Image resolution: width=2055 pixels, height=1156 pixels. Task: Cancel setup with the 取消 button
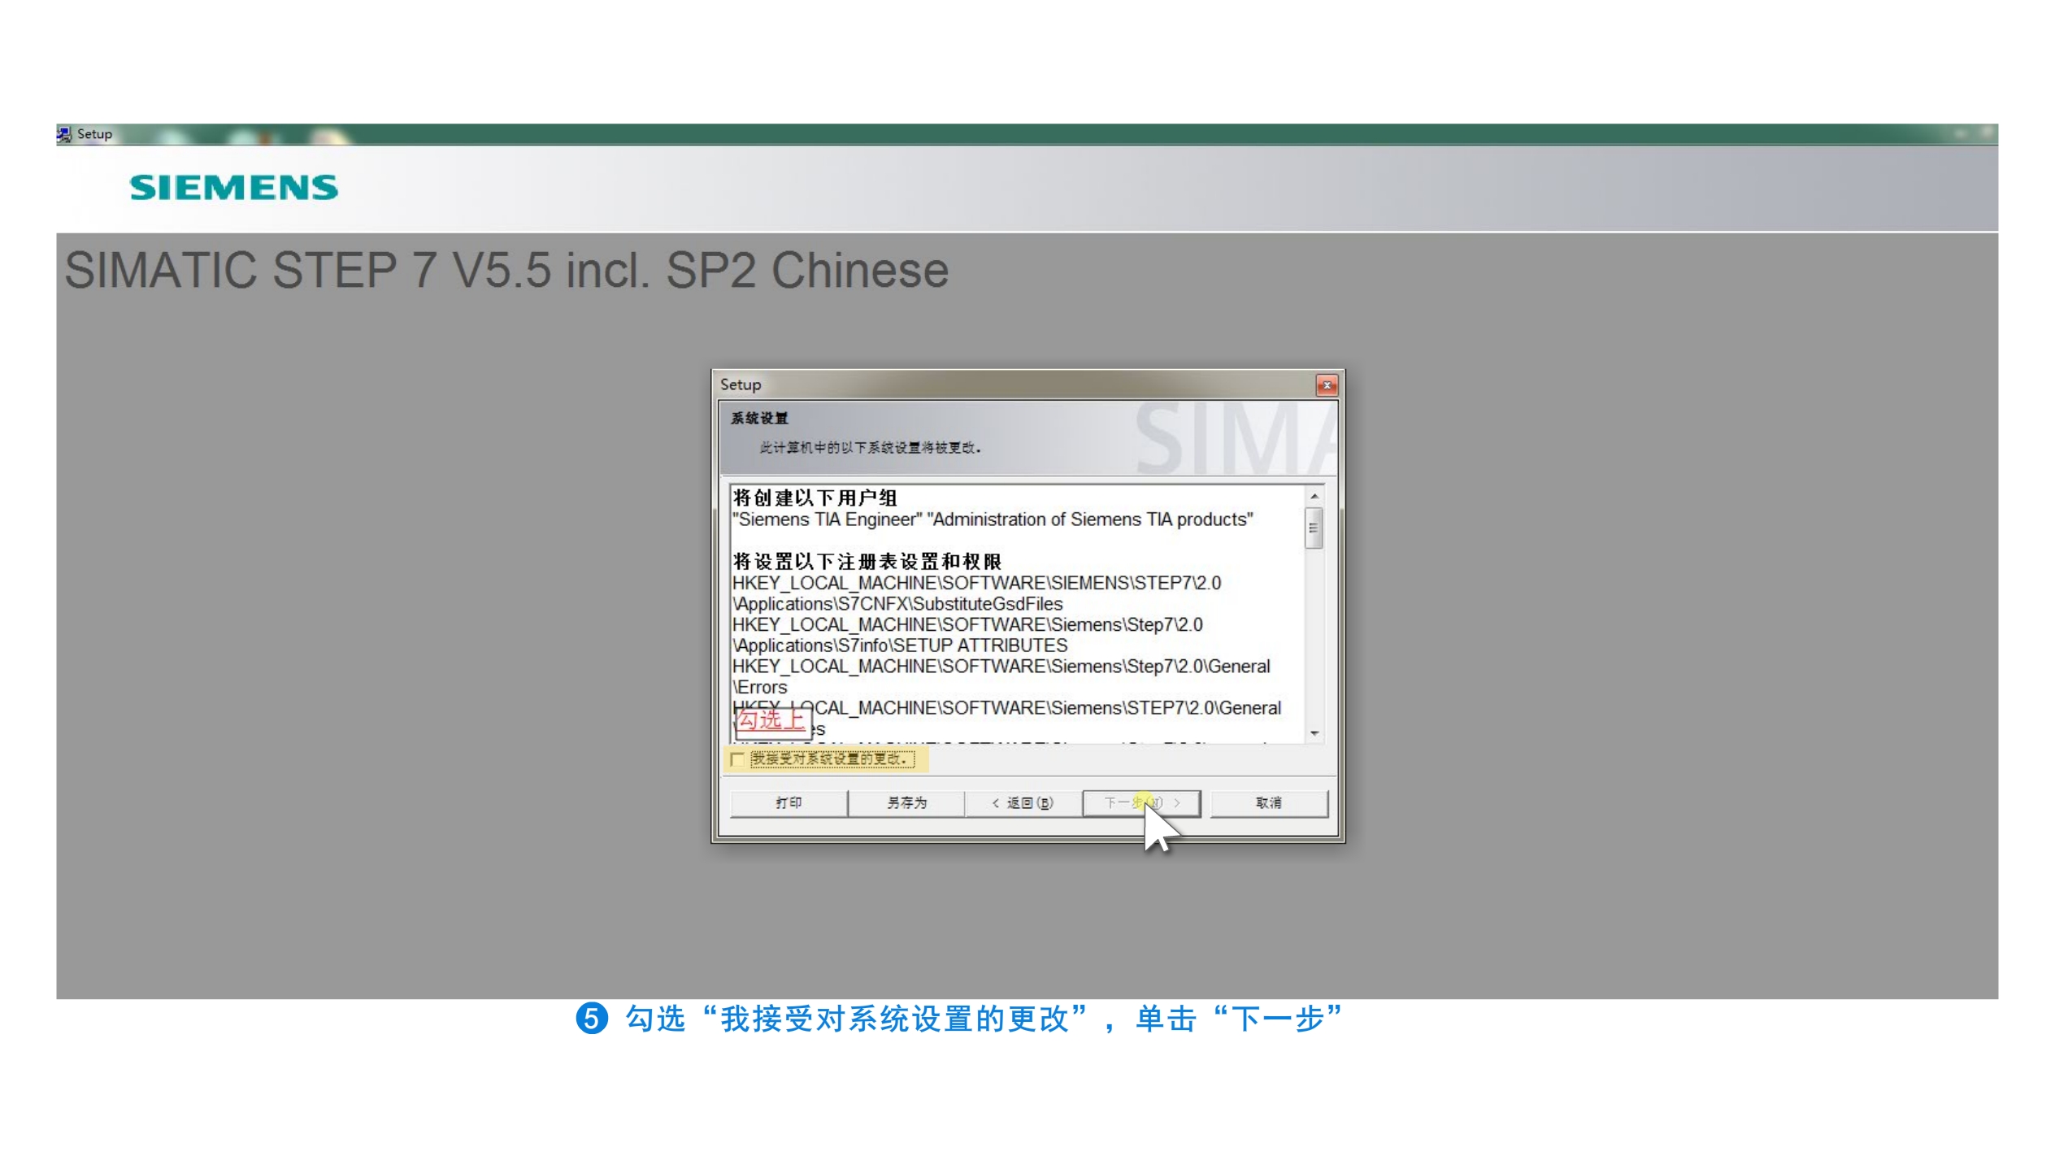[x=1268, y=803]
